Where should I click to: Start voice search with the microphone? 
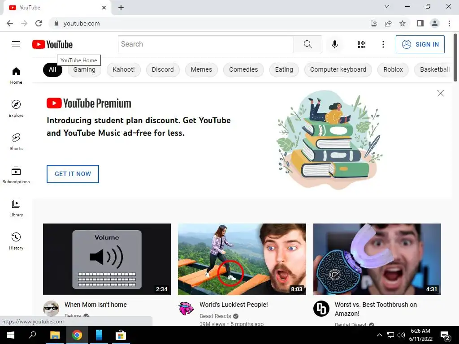coord(334,44)
